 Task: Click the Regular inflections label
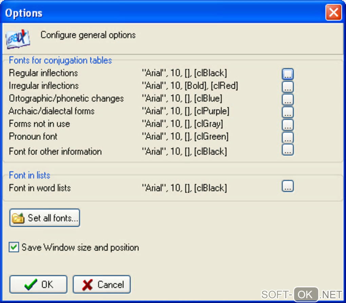click(43, 73)
